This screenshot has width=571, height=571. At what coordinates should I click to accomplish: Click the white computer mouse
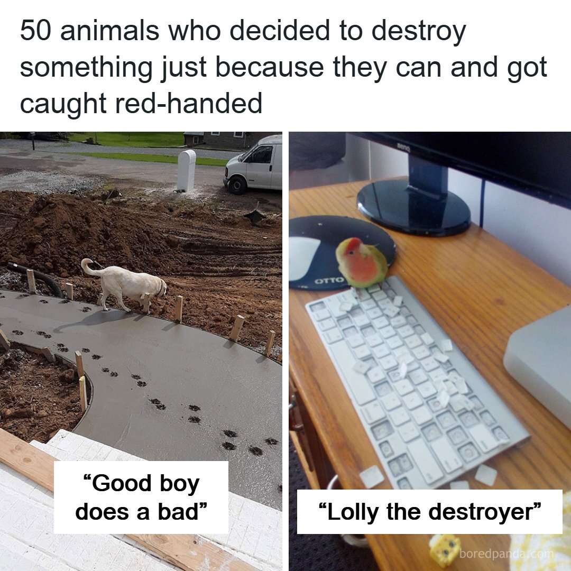coord(303,259)
